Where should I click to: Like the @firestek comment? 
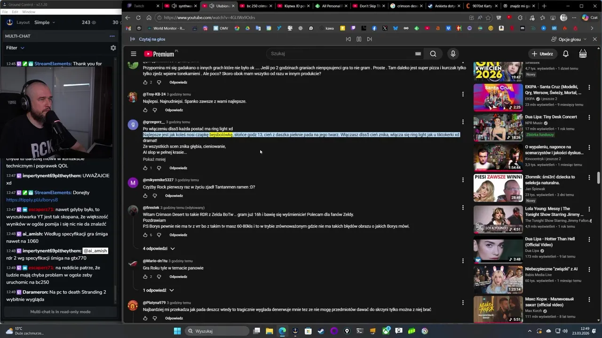[x=145, y=235]
